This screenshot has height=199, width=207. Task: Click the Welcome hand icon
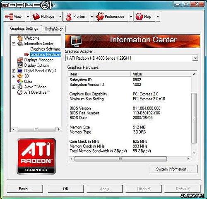[20, 38]
